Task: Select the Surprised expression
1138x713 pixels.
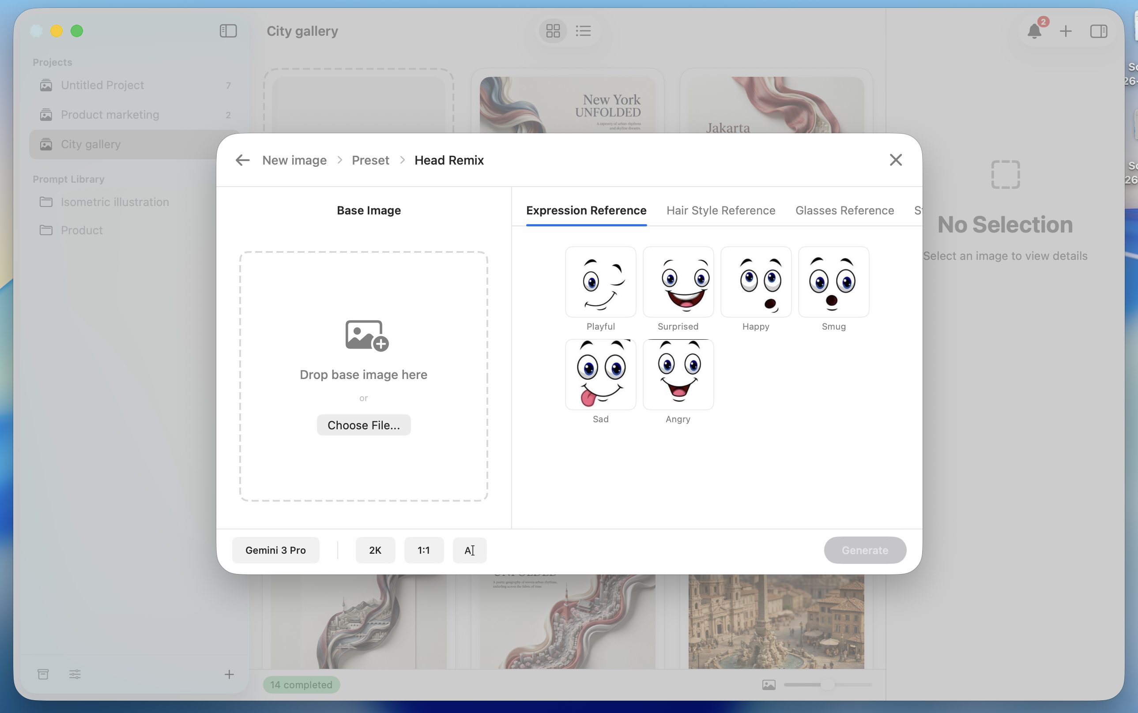Action: tap(678, 281)
